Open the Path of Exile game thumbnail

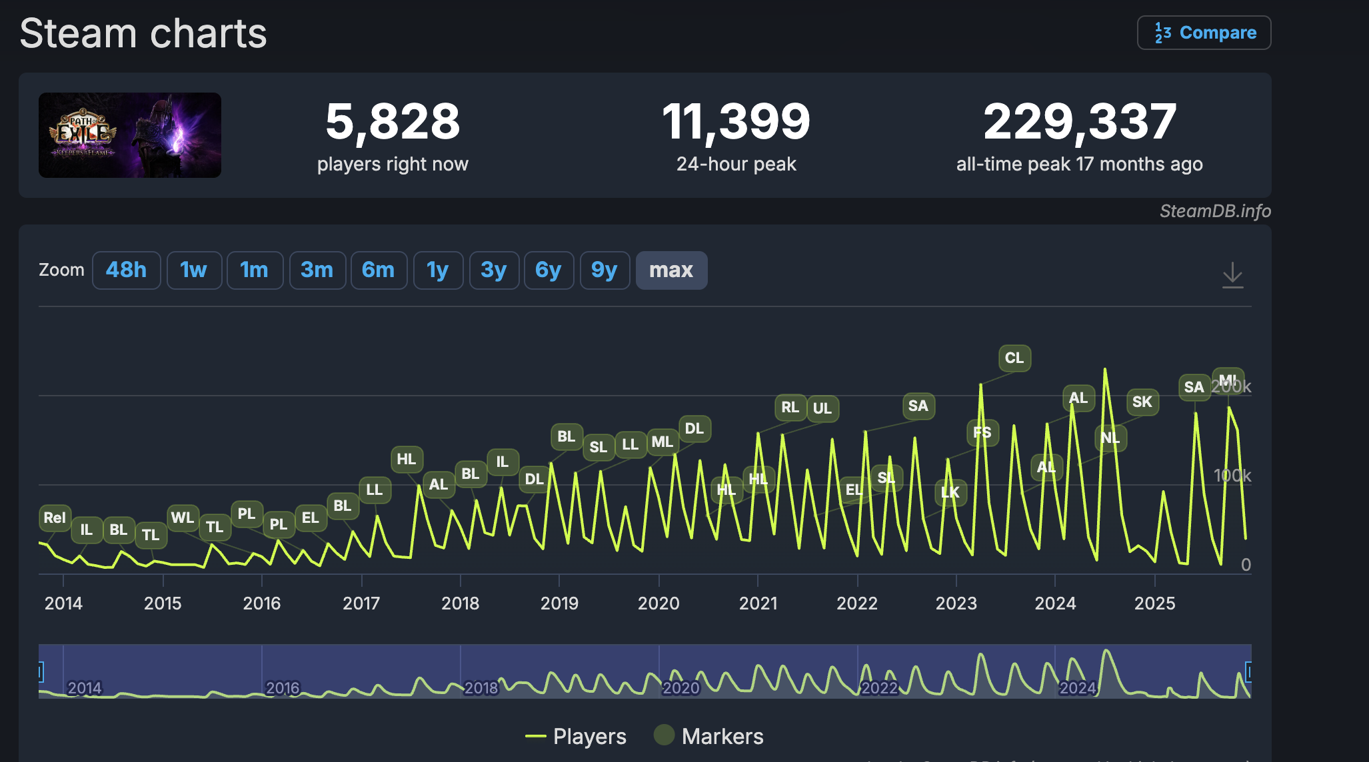click(x=130, y=135)
